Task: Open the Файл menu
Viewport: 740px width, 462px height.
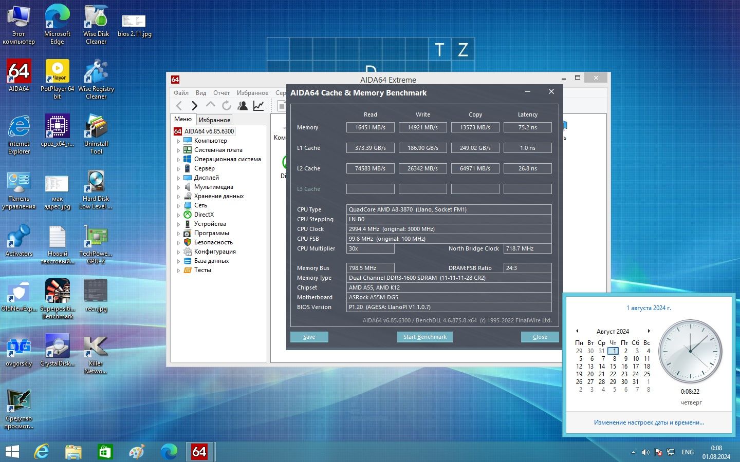Action: click(x=181, y=93)
